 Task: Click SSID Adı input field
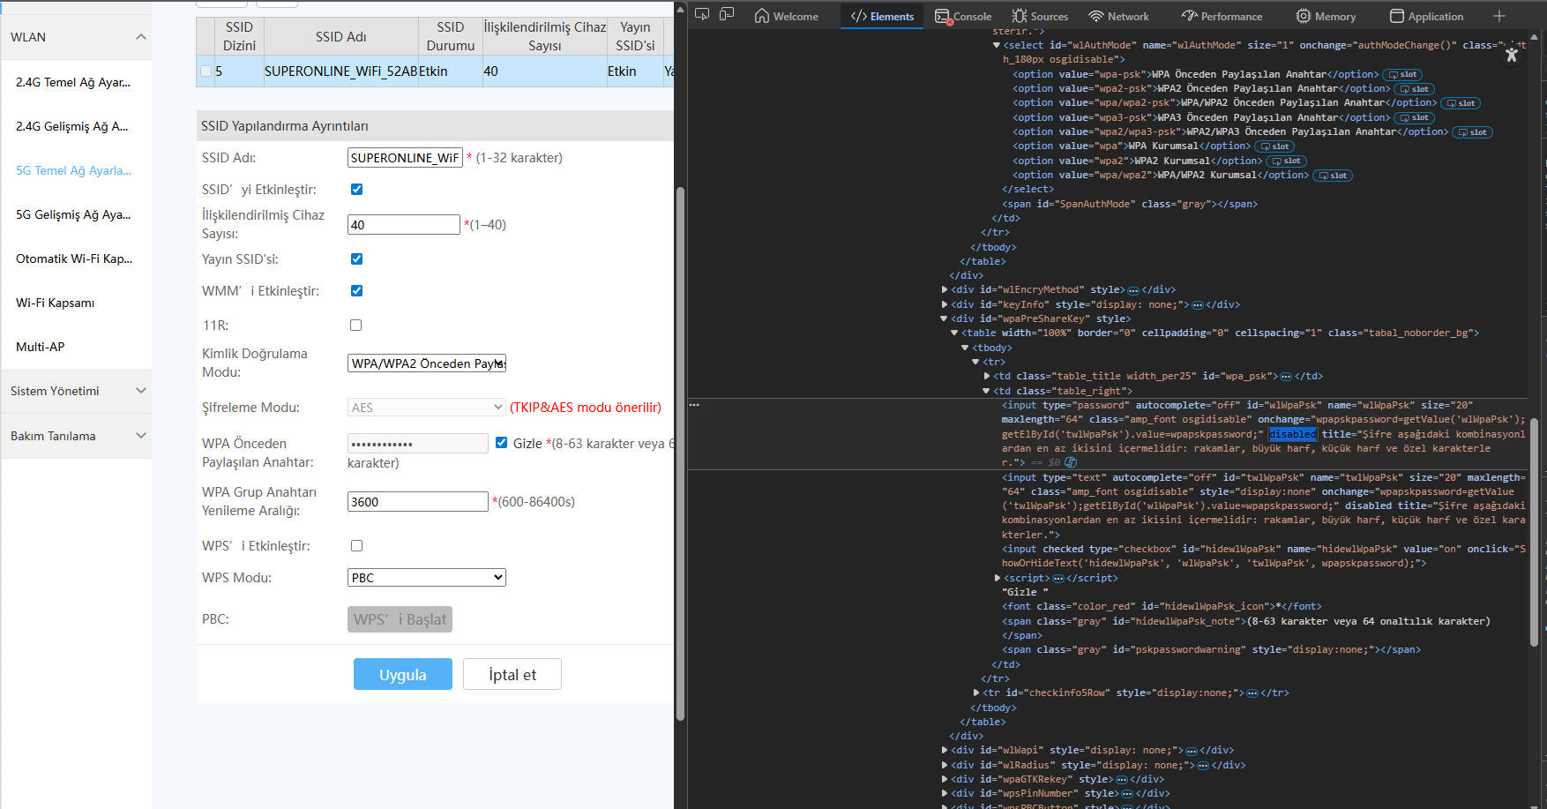[405, 158]
